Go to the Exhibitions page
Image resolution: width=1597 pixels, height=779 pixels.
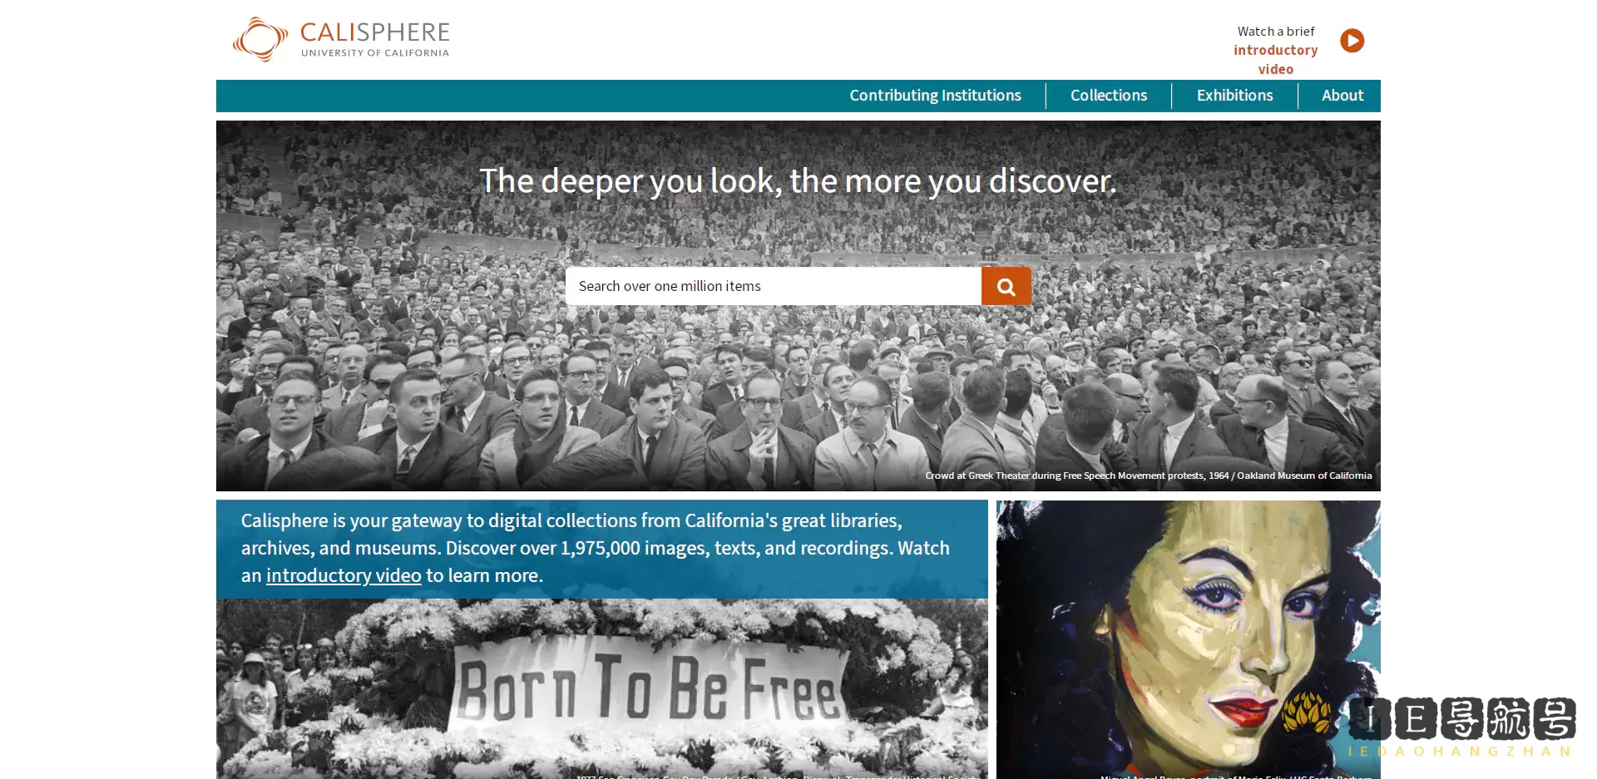(x=1234, y=96)
